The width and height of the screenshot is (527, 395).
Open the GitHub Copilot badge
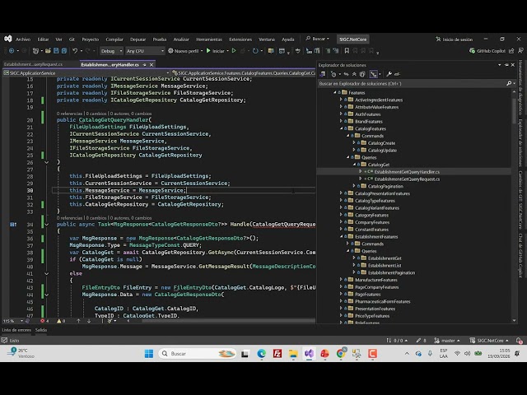pos(487,51)
